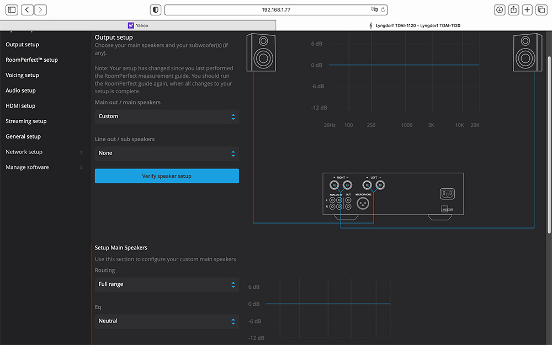Click the Lyngdorf logo on amplifier diagram
552x345 pixels.
[447, 209]
